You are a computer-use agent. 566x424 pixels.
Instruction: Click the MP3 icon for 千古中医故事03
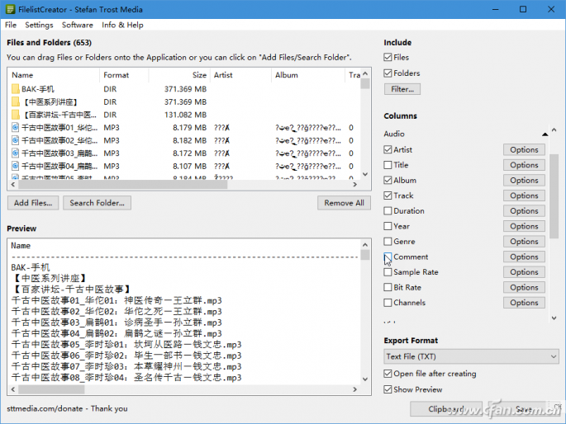coord(15,153)
